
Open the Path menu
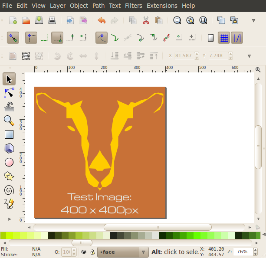[99, 6]
